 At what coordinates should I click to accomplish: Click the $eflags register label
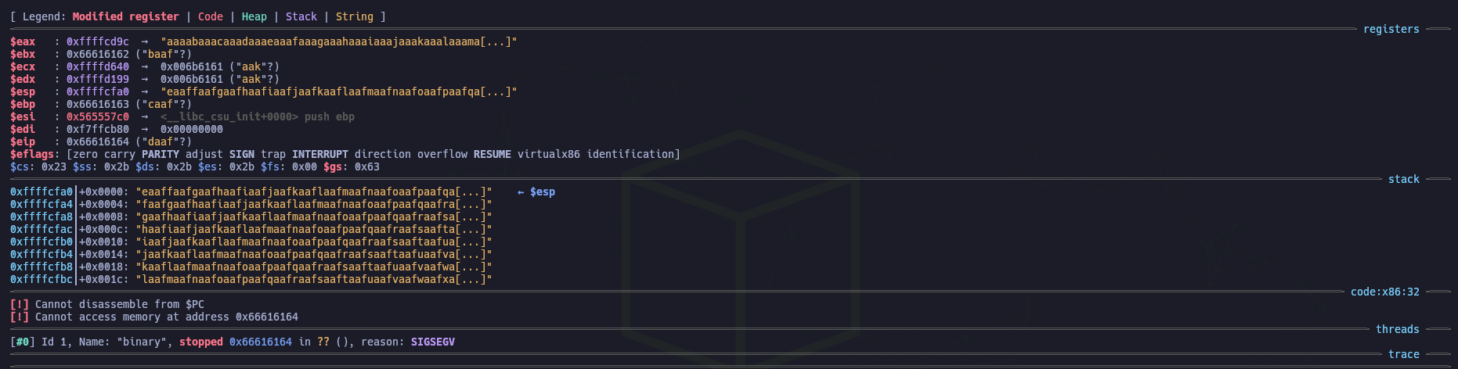click(x=31, y=154)
